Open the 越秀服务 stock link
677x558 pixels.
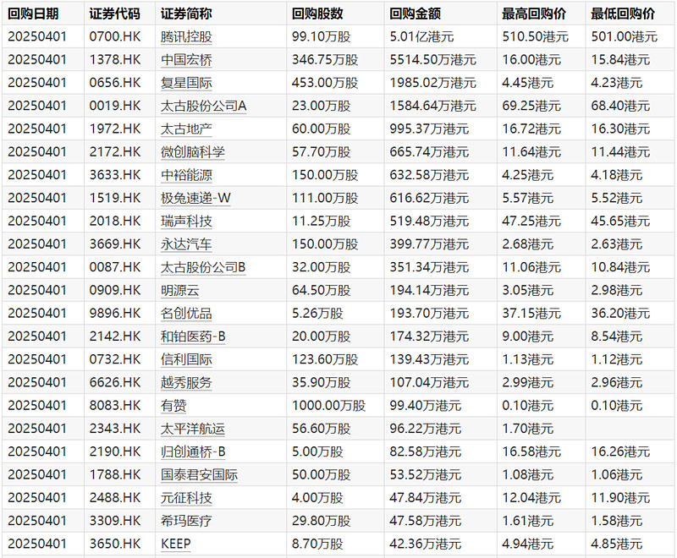(x=186, y=383)
